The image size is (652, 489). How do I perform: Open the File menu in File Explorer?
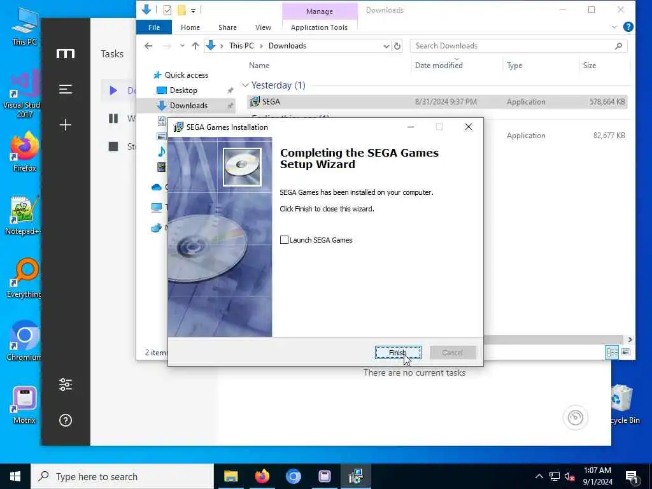(154, 27)
